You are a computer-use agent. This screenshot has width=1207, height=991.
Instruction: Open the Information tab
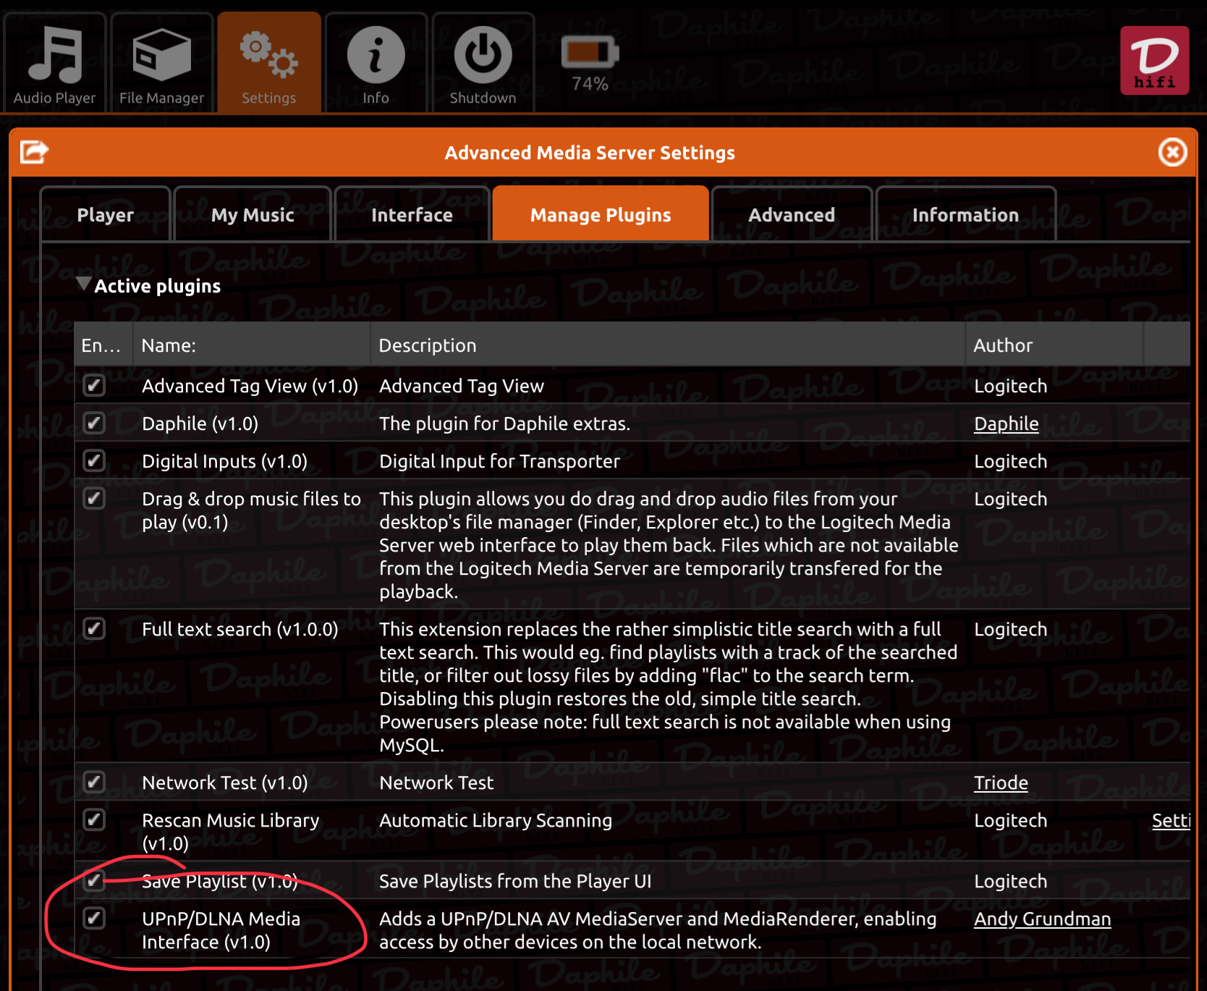point(965,214)
